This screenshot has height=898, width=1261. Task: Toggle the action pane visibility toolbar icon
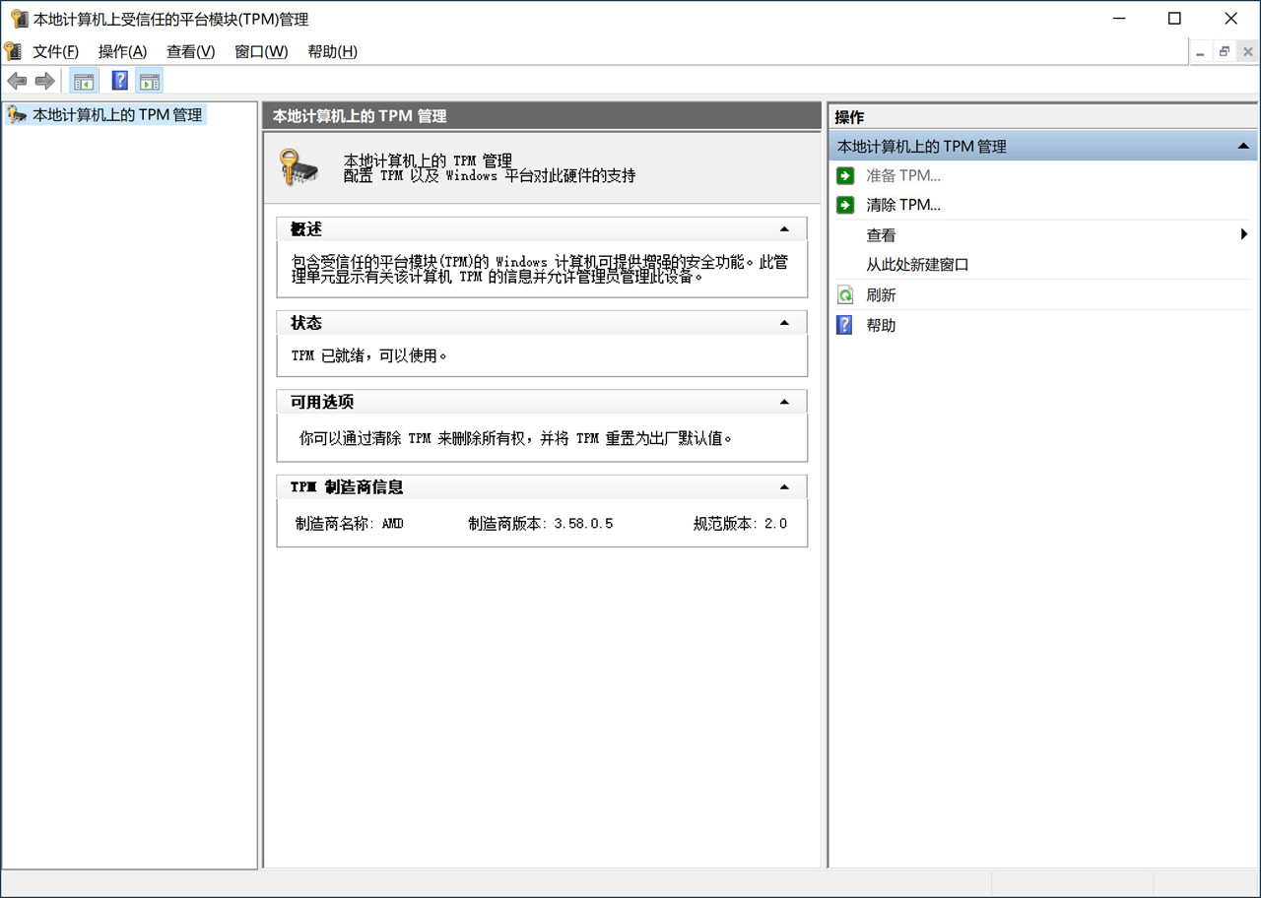[150, 80]
